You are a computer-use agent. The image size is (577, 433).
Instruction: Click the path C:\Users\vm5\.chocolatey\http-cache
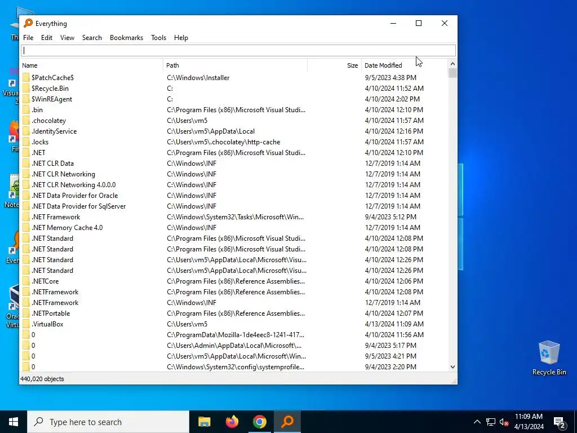tap(223, 142)
